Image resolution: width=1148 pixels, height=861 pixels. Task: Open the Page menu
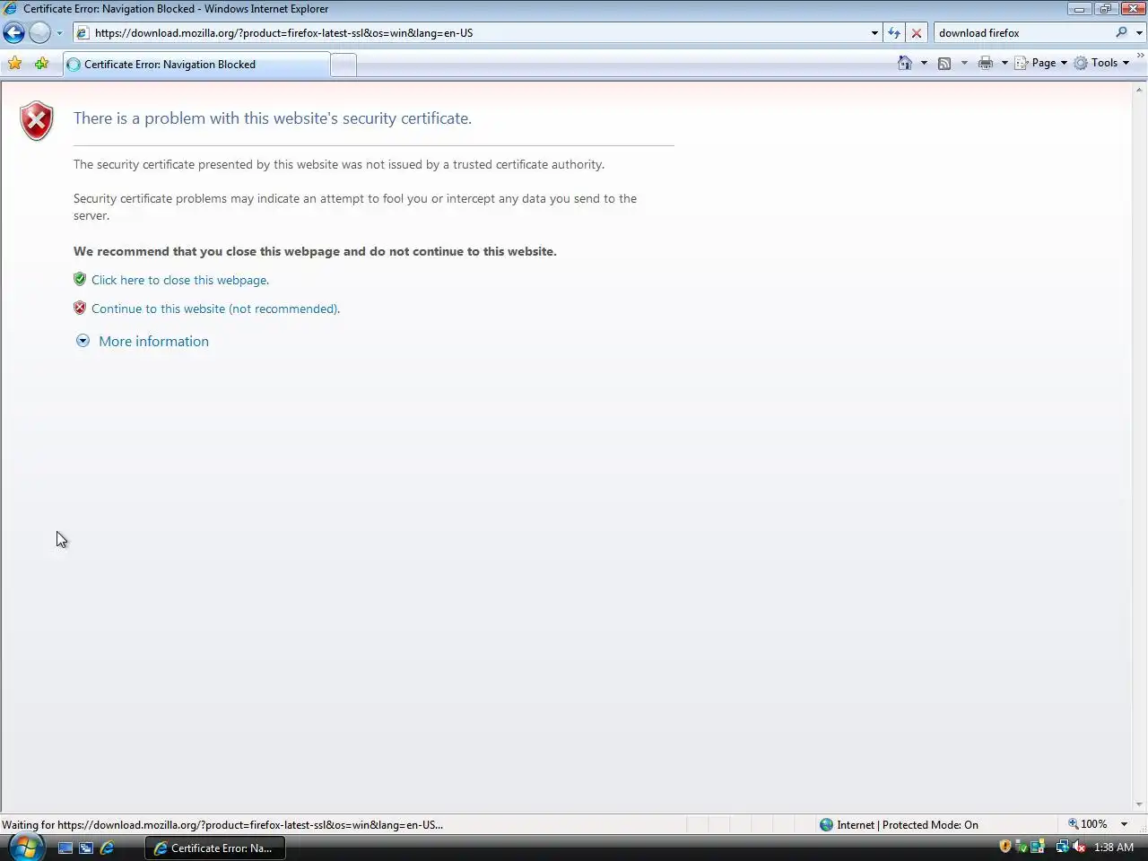(x=1041, y=63)
